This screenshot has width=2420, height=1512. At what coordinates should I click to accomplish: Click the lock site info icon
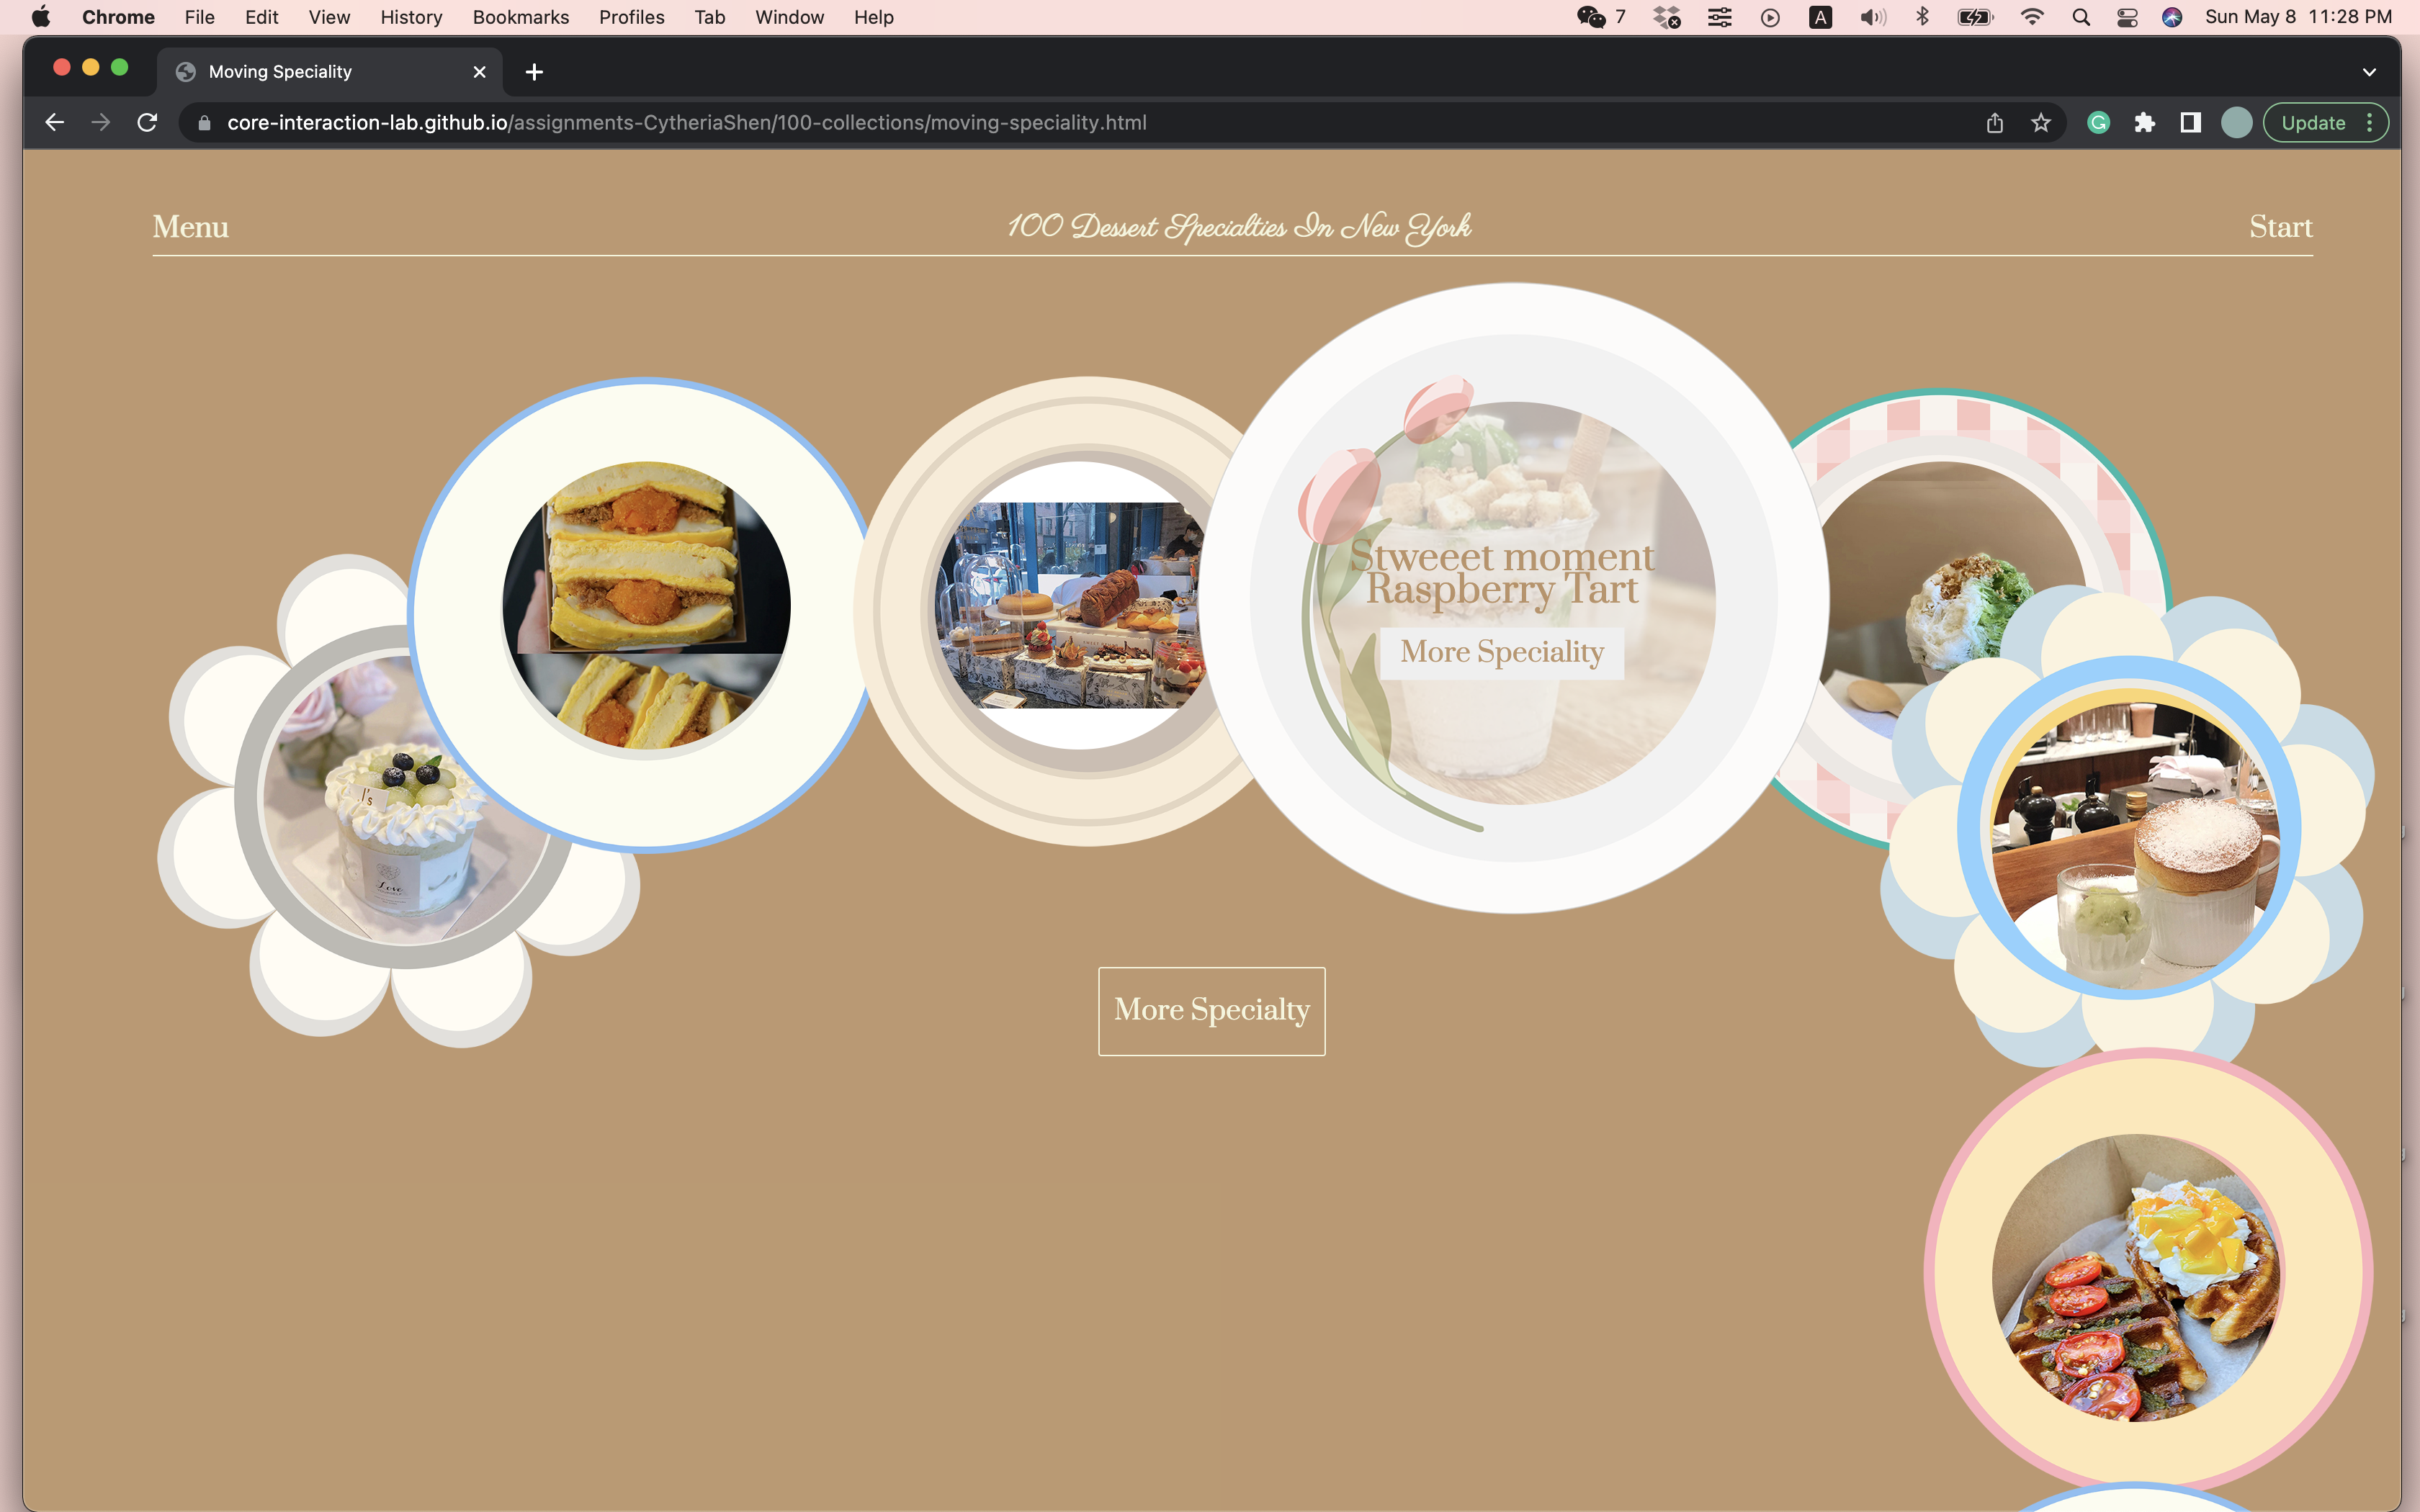[x=204, y=123]
